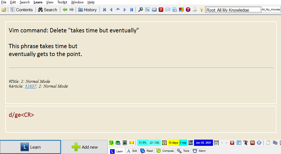Screen dimensions: 281x154
Task: Click the light bulb icon in toolbar
Action: click(201, 10)
